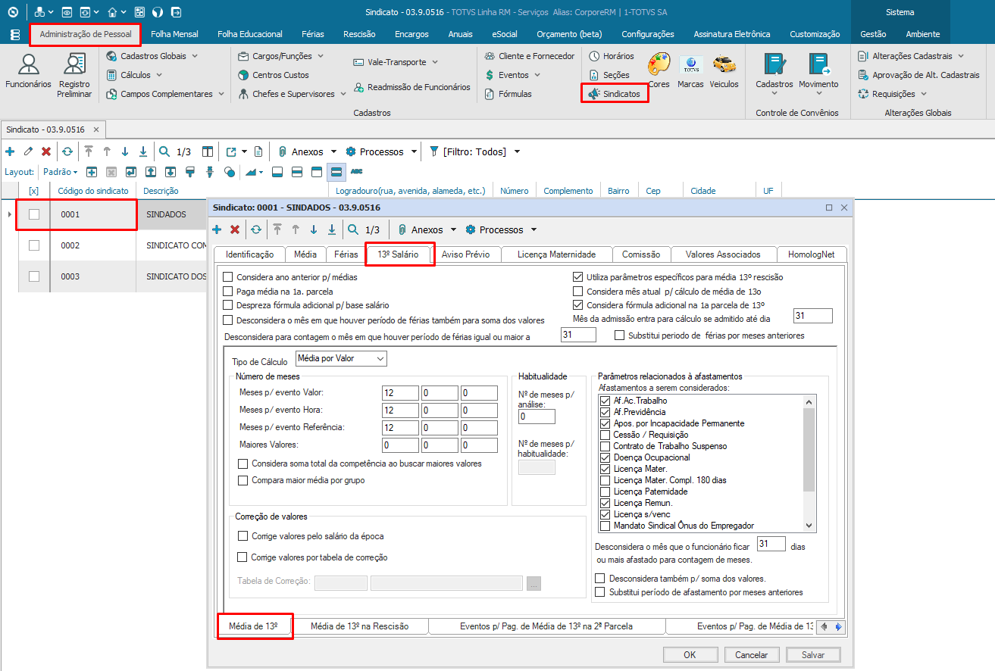Expand Cargos/Funções menu
The image size is (995, 671).
coord(320,56)
